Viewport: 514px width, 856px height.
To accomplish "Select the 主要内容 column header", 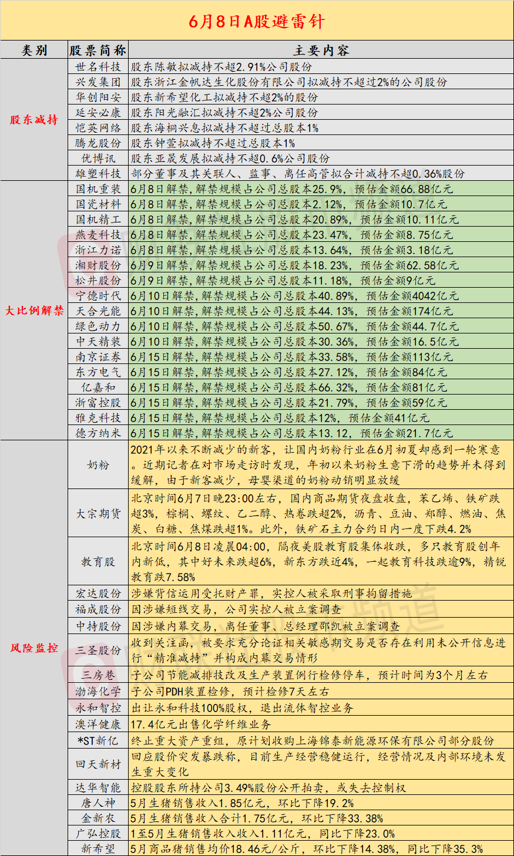I will 321,50.
